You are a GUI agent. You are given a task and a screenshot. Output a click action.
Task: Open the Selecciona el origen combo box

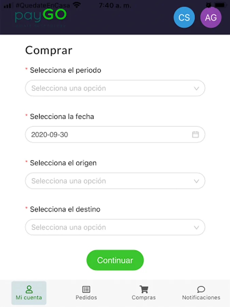[109, 181]
